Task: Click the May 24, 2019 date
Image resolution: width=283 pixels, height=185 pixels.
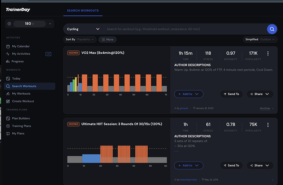Action: pyautogui.click(x=211, y=180)
